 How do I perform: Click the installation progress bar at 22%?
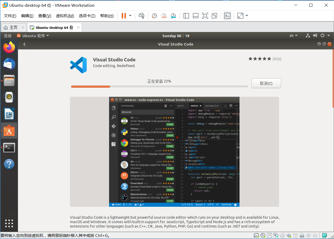point(159,87)
